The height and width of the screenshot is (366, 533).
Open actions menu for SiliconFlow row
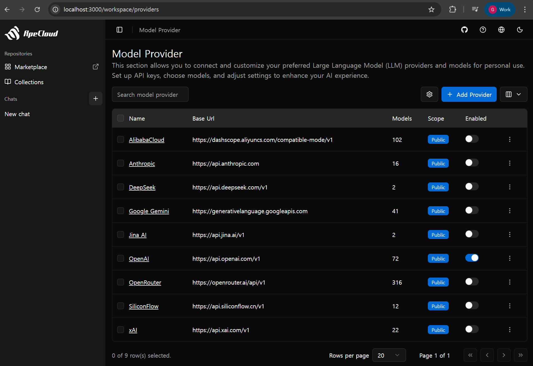click(x=510, y=306)
